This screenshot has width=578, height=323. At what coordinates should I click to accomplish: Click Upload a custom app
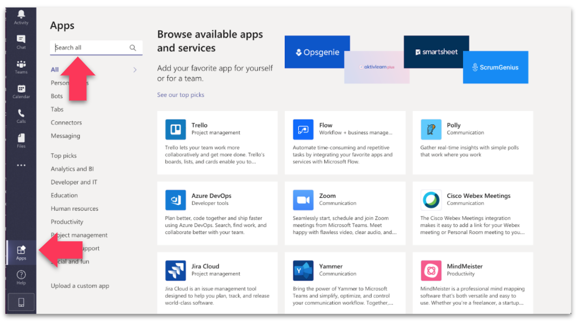point(80,286)
